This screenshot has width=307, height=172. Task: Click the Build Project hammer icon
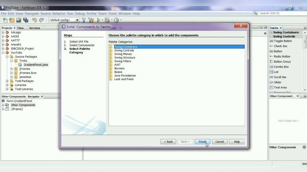point(84,20)
